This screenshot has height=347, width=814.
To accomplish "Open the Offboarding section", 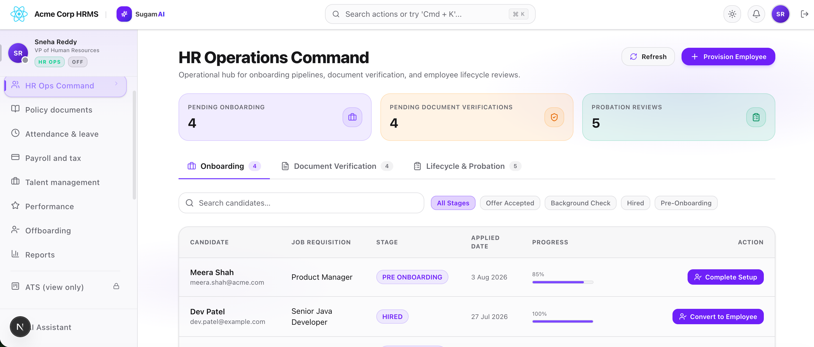I will point(65,231).
